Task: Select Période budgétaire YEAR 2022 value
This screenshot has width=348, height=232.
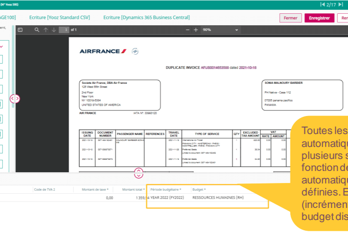Action: click(x=167, y=198)
